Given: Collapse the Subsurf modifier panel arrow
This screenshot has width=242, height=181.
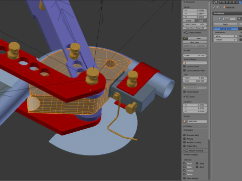Looking at the screenshot, I should (215, 19).
